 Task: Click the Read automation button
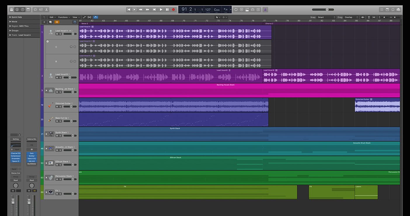[x=15, y=180]
